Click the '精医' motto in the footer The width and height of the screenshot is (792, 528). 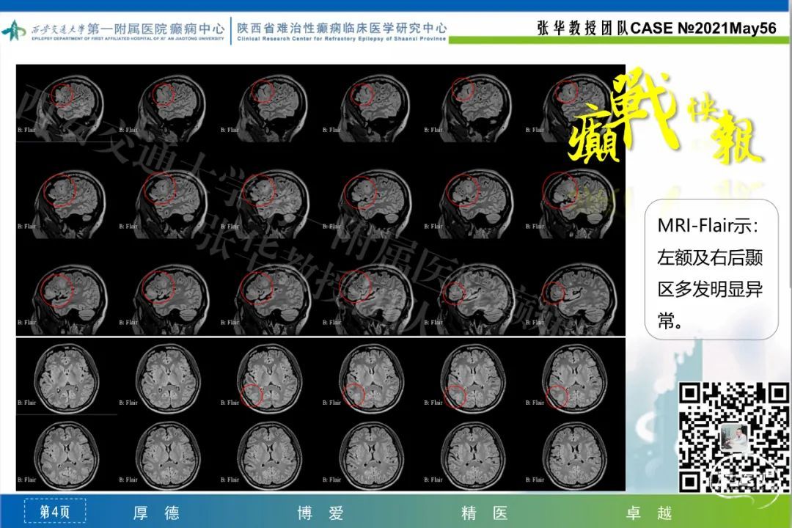(x=485, y=513)
